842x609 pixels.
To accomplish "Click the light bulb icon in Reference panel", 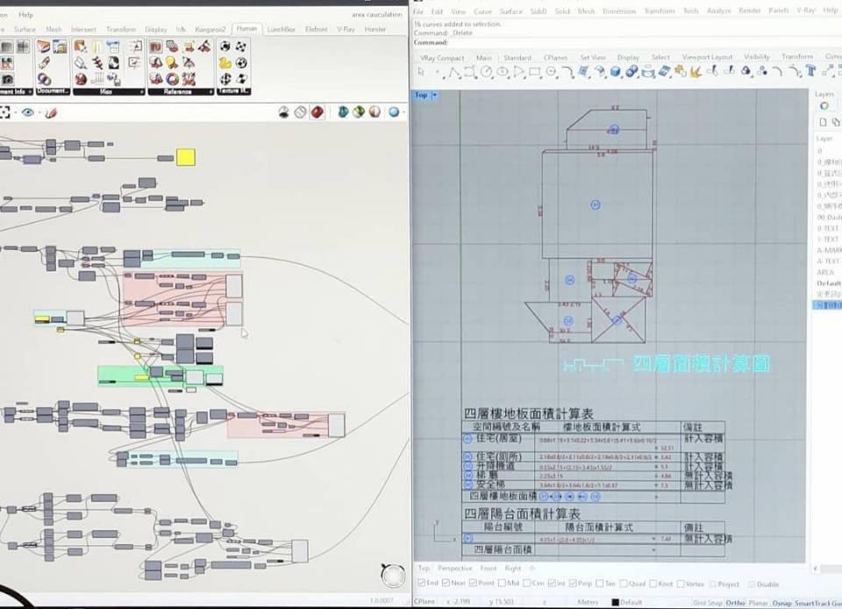I will pos(172,63).
